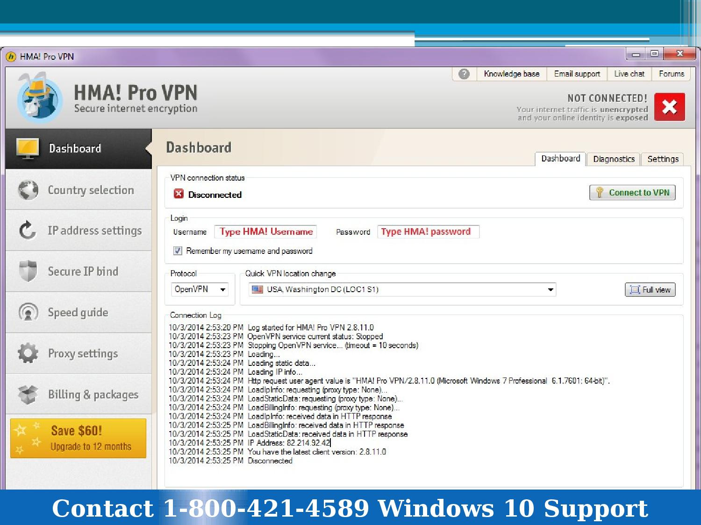Click the Full view button
701x525 pixels.
650,290
